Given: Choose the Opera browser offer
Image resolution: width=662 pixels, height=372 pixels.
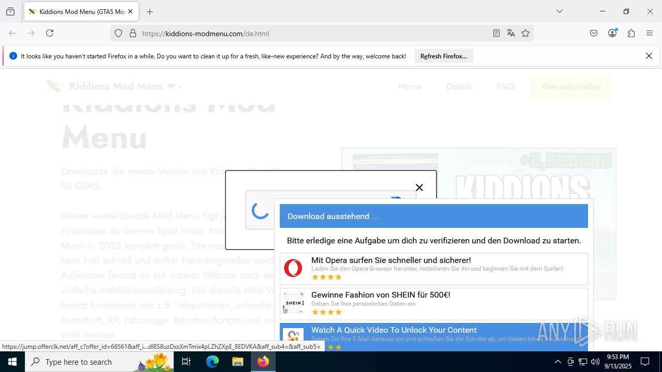Looking at the screenshot, I should coord(434,269).
